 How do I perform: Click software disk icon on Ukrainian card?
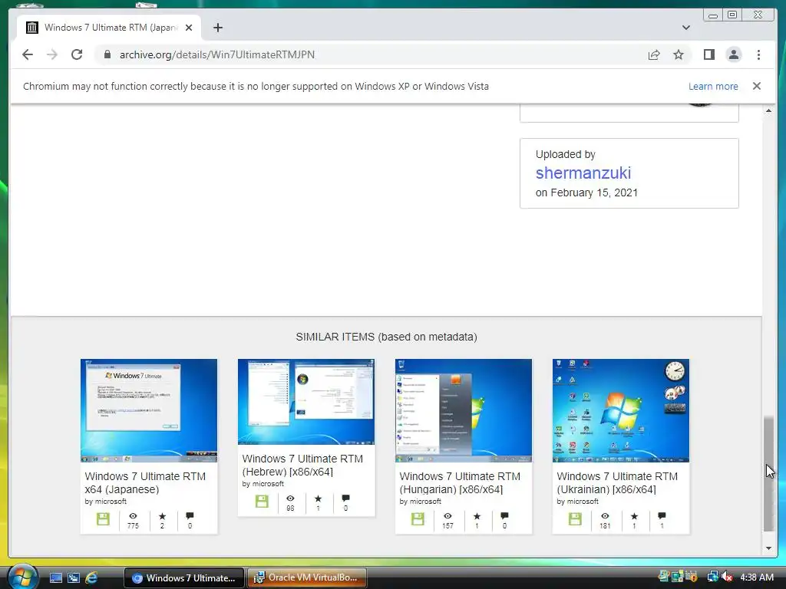click(575, 519)
